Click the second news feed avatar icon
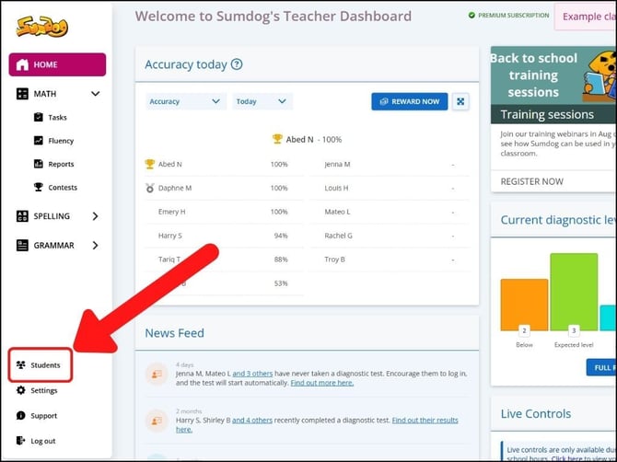The width and height of the screenshot is (617, 462). tap(157, 421)
